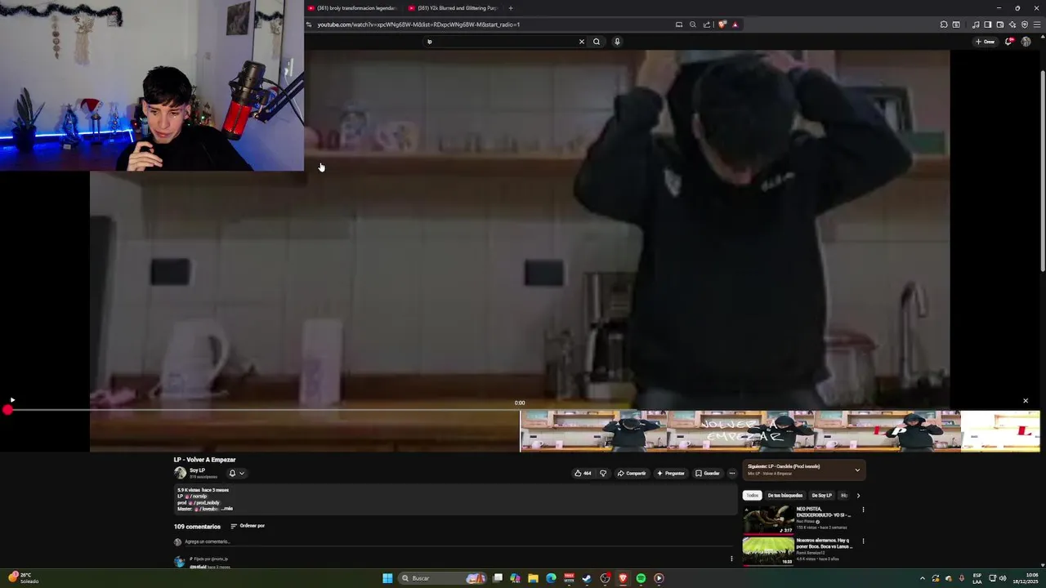Click the play button on the video
The image size is (1046, 588).
coord(12,399)
